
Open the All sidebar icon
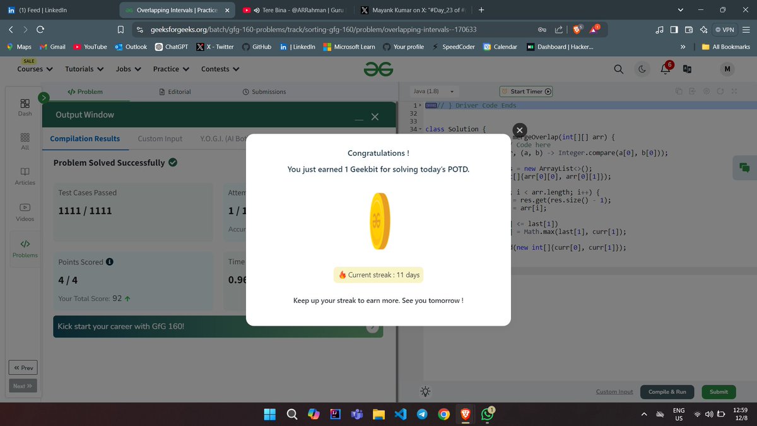coord(25,141)
